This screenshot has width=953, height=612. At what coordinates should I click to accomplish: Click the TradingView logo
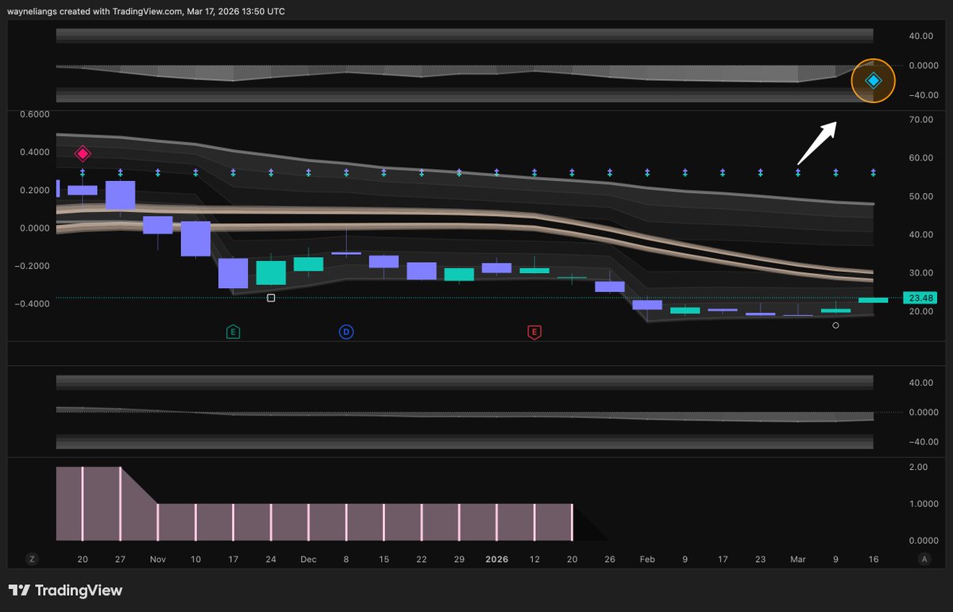[x=66, y=591]
